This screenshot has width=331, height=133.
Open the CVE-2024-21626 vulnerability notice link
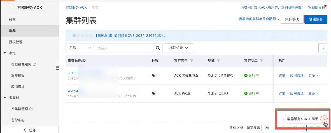click(130, 35)
